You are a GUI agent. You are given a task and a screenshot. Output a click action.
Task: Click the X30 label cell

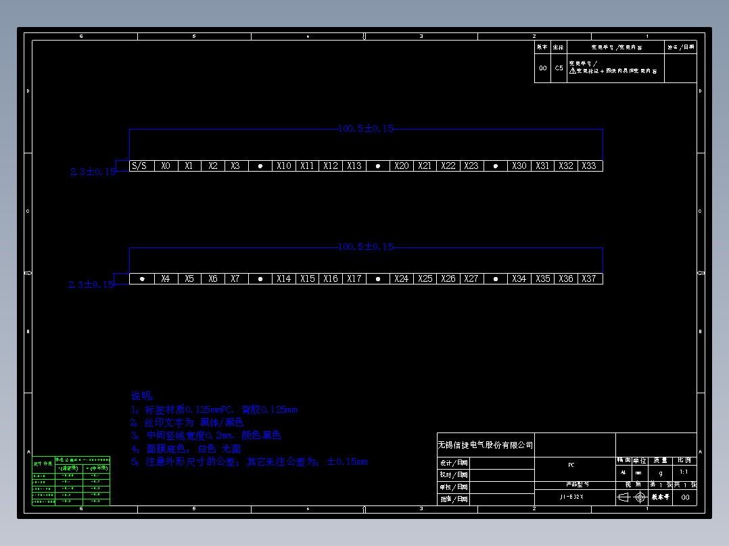519,166
